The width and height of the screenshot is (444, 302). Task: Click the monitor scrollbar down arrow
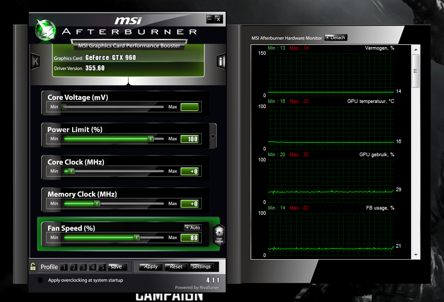pyautogui.click(x=416, y=254)
